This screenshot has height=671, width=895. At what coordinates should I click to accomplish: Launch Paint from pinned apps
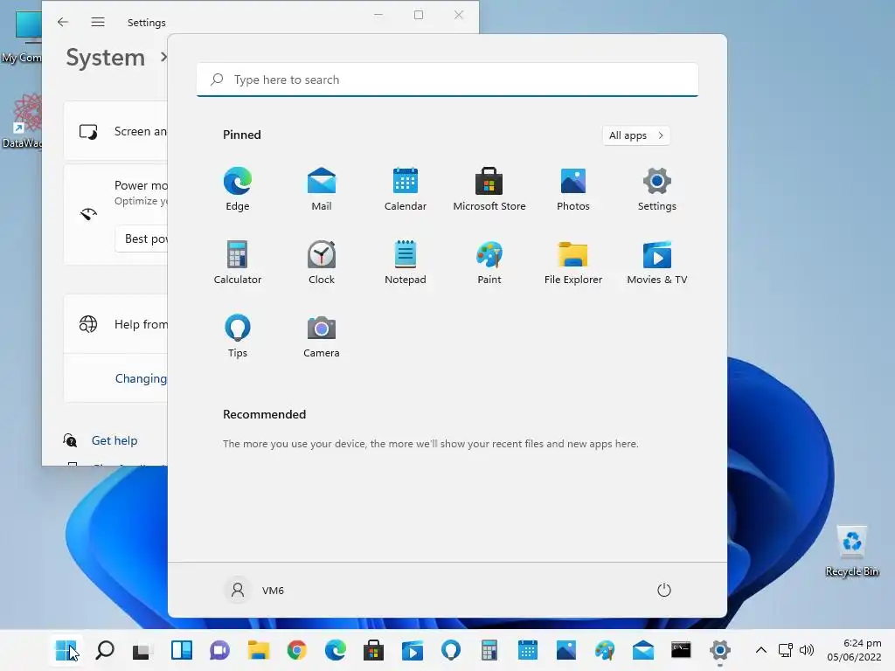pyautogui.click(x=489, y=262)
